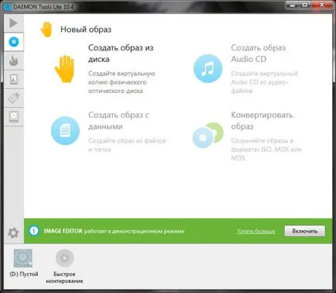Viewport: 336px width, 293px height.
Task: Open settings gear icon
Action: click(x=13, y=233)
